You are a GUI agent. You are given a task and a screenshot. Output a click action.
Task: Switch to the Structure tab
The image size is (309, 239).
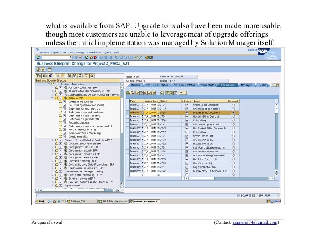coord(136,85)
